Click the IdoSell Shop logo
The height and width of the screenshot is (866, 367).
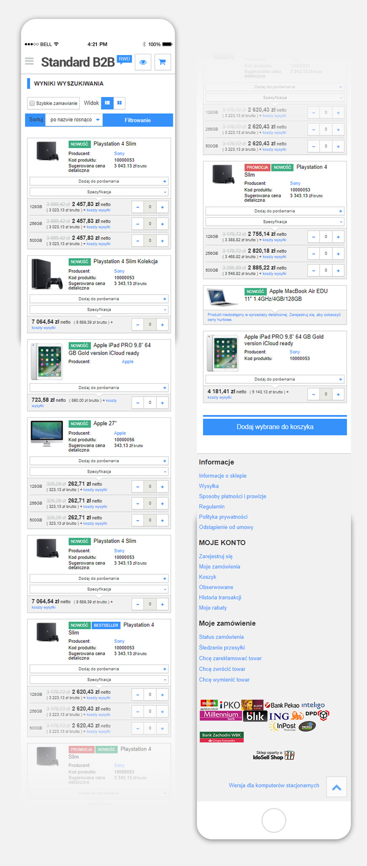click(x=273, y=755)
